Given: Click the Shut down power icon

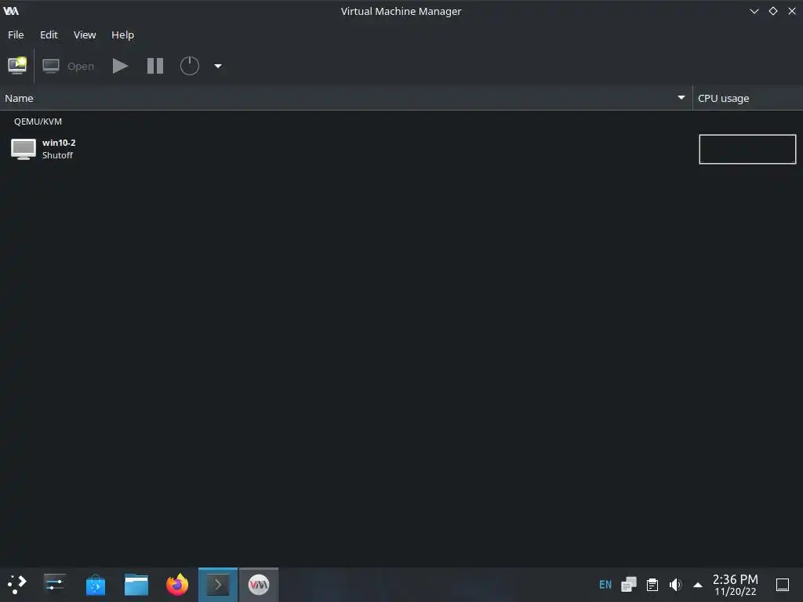Looking at the screenshot, I should point(190,66).
